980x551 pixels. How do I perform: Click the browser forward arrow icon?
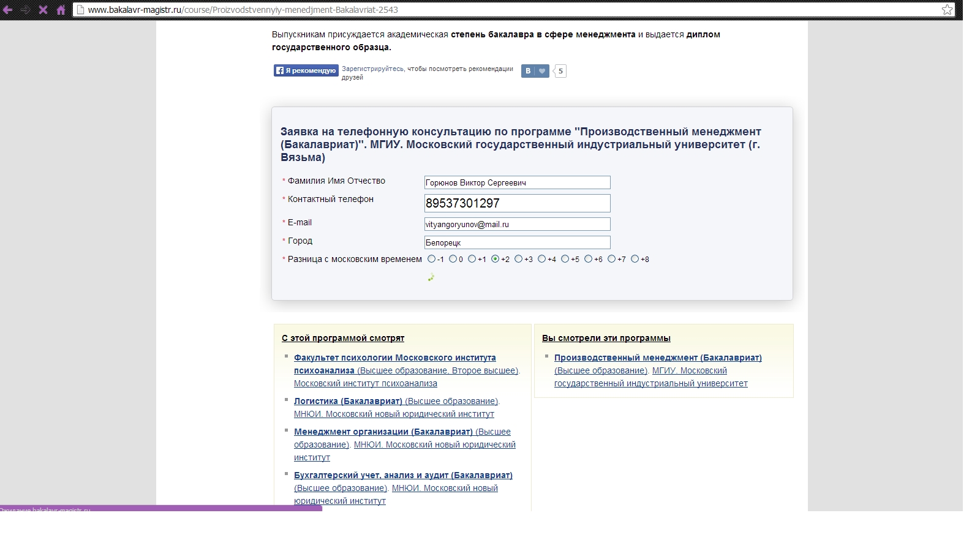(26, 10)
